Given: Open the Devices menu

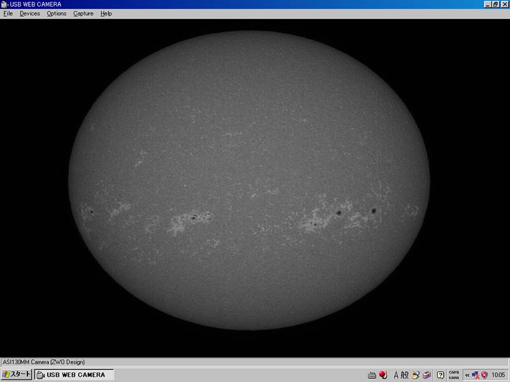Looking at the screenshot, I should click(x=29, y=13).
